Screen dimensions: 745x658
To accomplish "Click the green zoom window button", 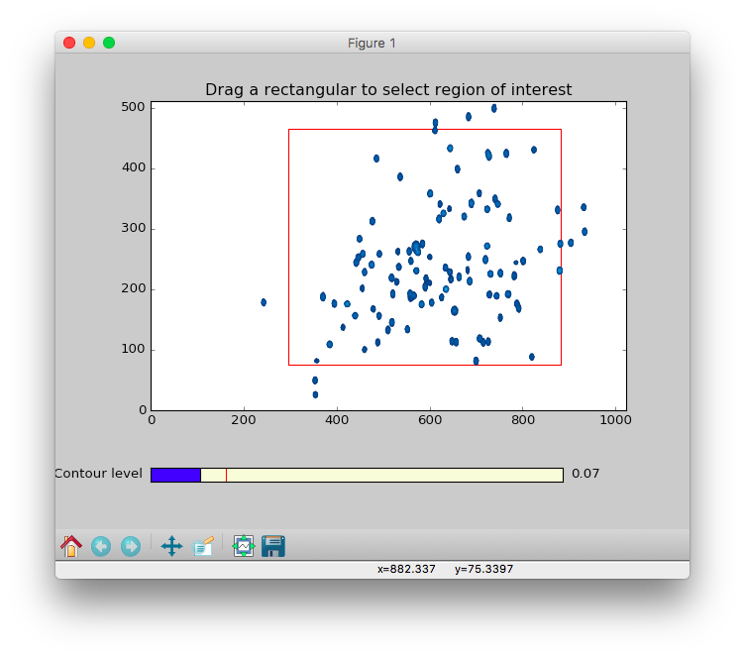I will tap(109, 43).
